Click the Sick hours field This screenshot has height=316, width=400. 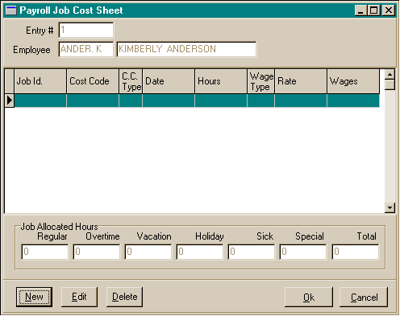(252, 252)
